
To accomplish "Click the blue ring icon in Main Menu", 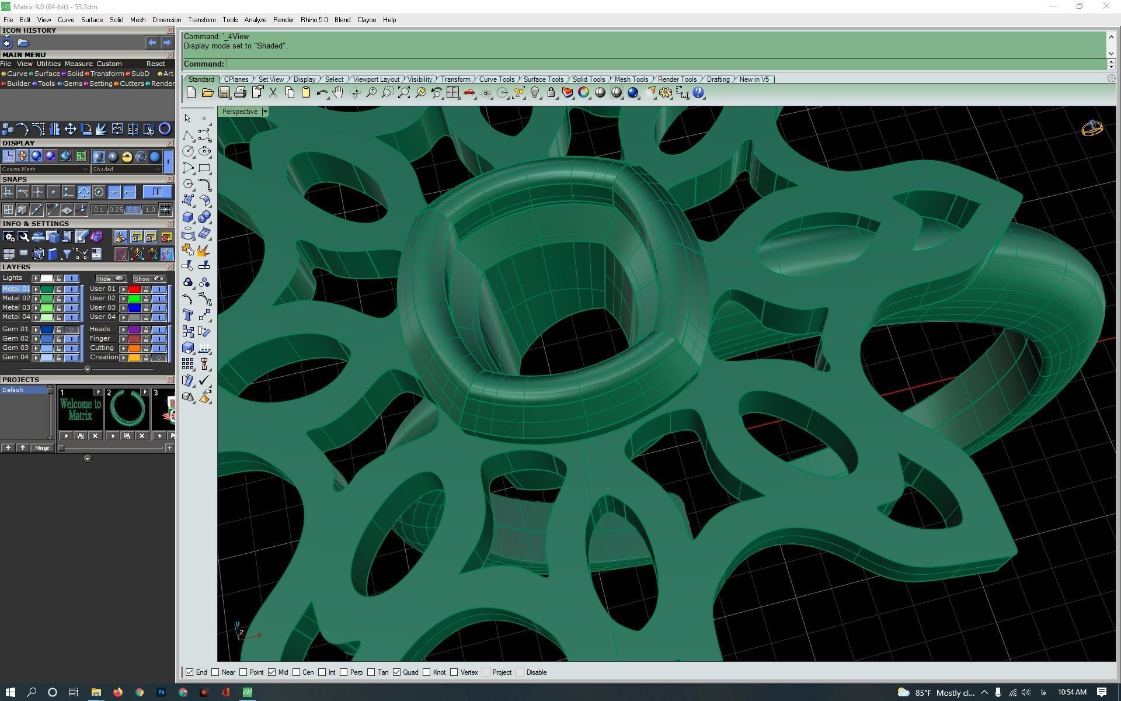I will pyautogui.click(x=165, y=129).
